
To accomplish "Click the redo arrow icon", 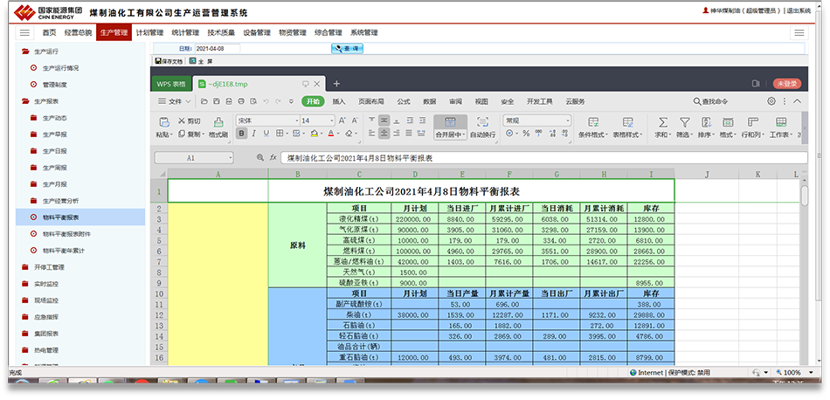I will tap(279, 101).
